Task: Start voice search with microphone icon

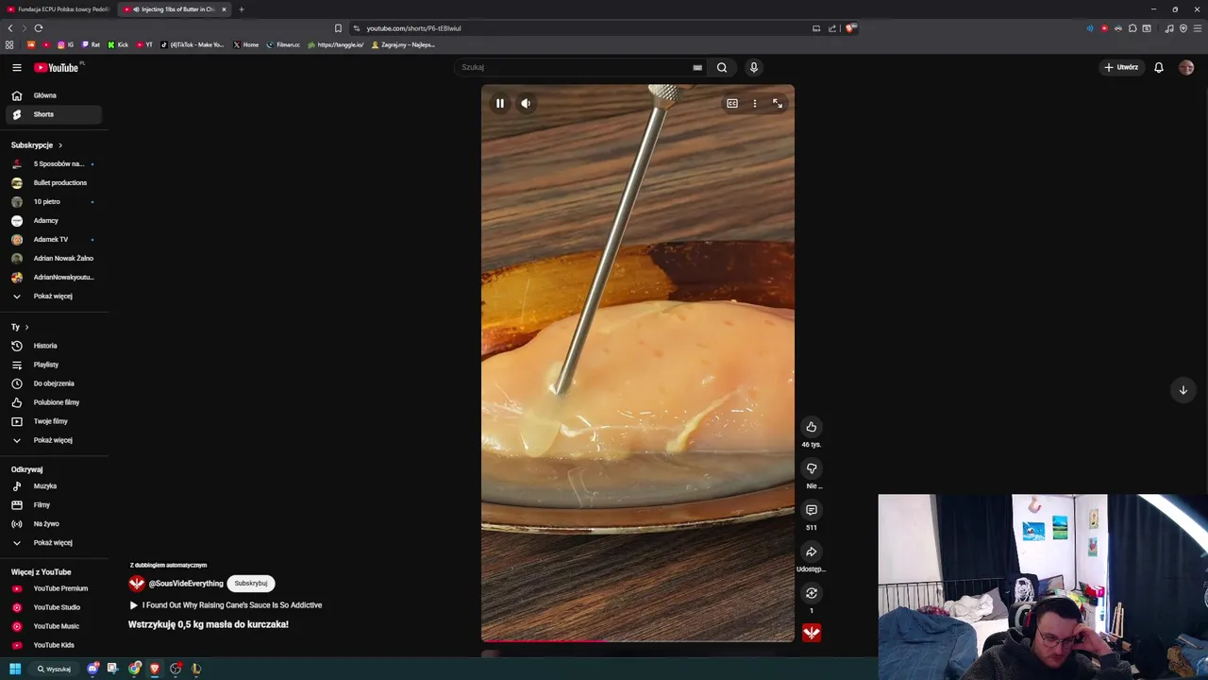Action: coord(753,67)
